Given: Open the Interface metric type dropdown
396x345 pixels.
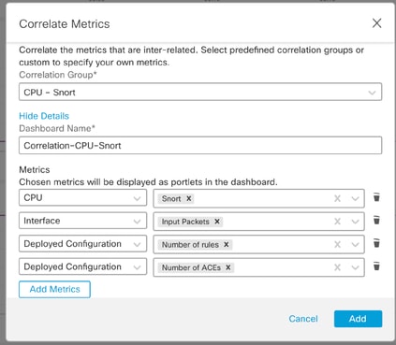Looking at the screenshot, I should (x=82, y=221).
